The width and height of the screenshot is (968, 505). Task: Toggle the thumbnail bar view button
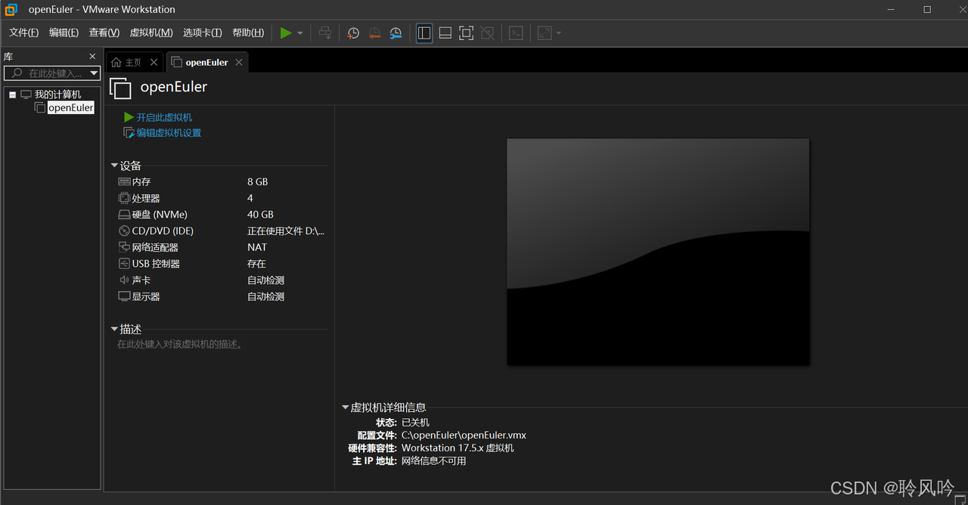[445, 33]
